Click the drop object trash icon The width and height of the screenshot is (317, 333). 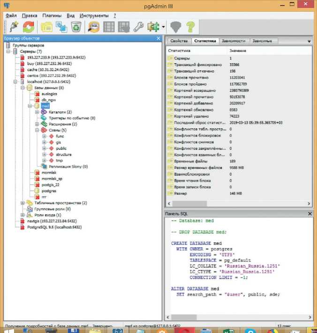(x=76, y=27)
